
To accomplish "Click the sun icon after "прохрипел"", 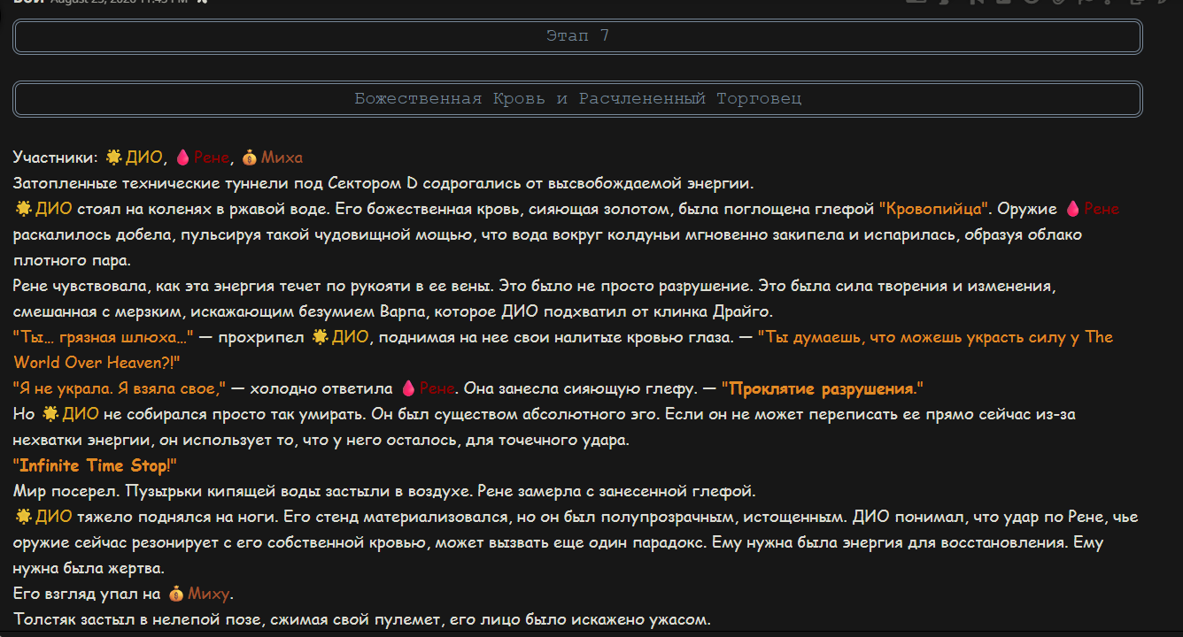I will 320,338.
